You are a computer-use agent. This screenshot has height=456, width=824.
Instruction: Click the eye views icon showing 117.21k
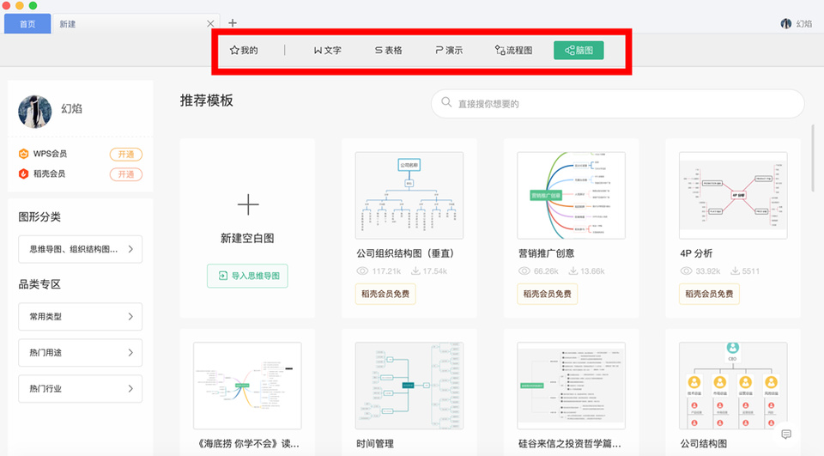point(362,271)
